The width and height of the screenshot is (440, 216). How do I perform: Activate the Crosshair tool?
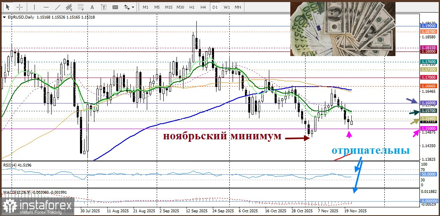coord(19,7)
